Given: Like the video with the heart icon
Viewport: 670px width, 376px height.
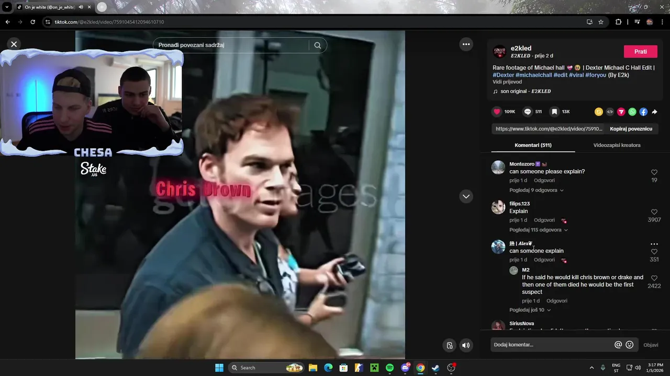Looking at the screenshot, I should click(x=497, y=112).
